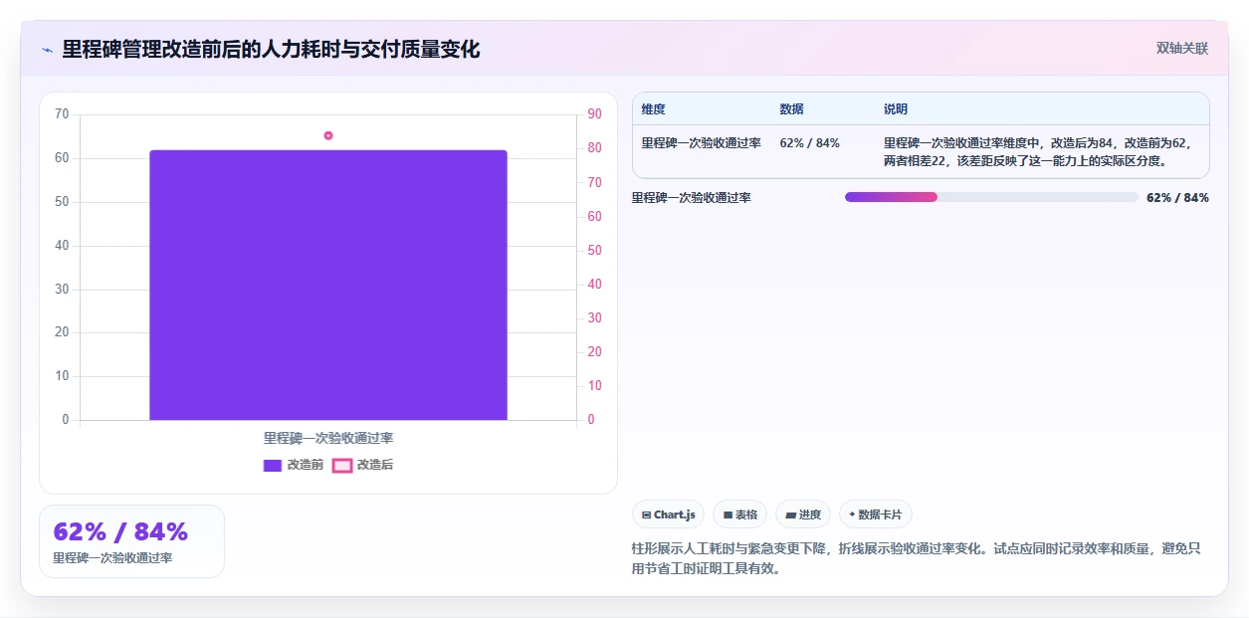Toggle the 改造后 legend item
This screenshot has height=618, width=1249.
pyautogui.click(x=362, y=465)
